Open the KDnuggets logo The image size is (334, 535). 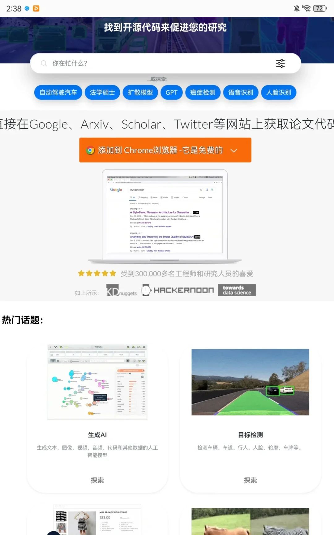click(x=122, y=290)
